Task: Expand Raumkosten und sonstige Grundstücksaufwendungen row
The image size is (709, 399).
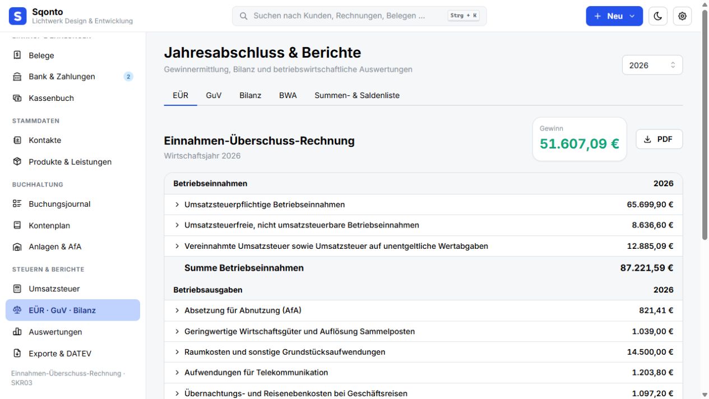Action: click(424, 352)
